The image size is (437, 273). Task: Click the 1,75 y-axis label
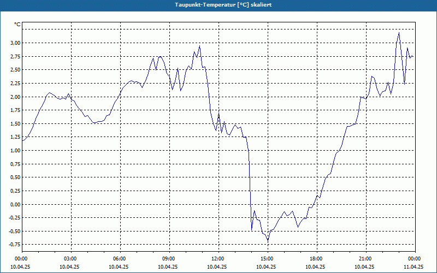15,110
